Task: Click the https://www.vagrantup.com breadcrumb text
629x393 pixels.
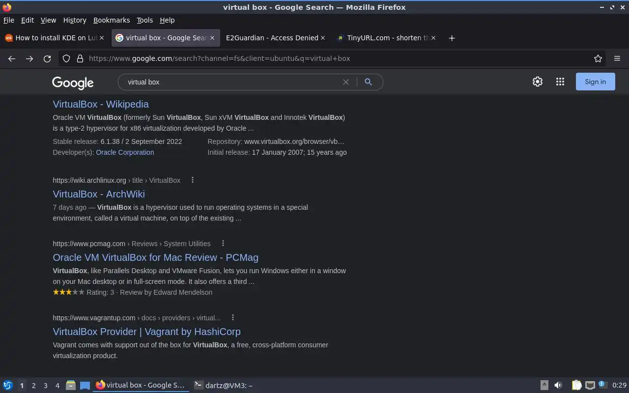Action: 94,318
